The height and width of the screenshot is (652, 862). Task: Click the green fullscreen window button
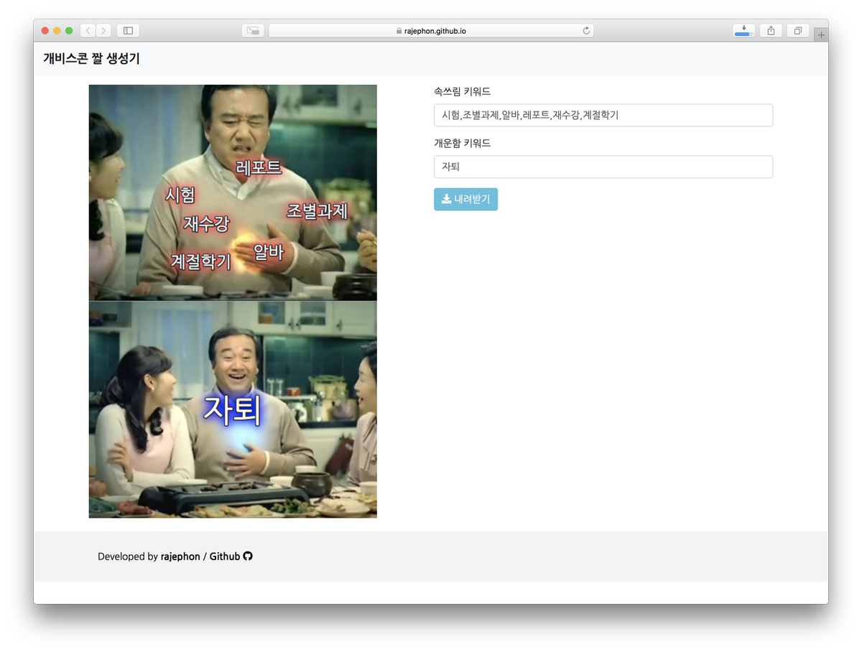pyautogui.click(x=69, y=31)
